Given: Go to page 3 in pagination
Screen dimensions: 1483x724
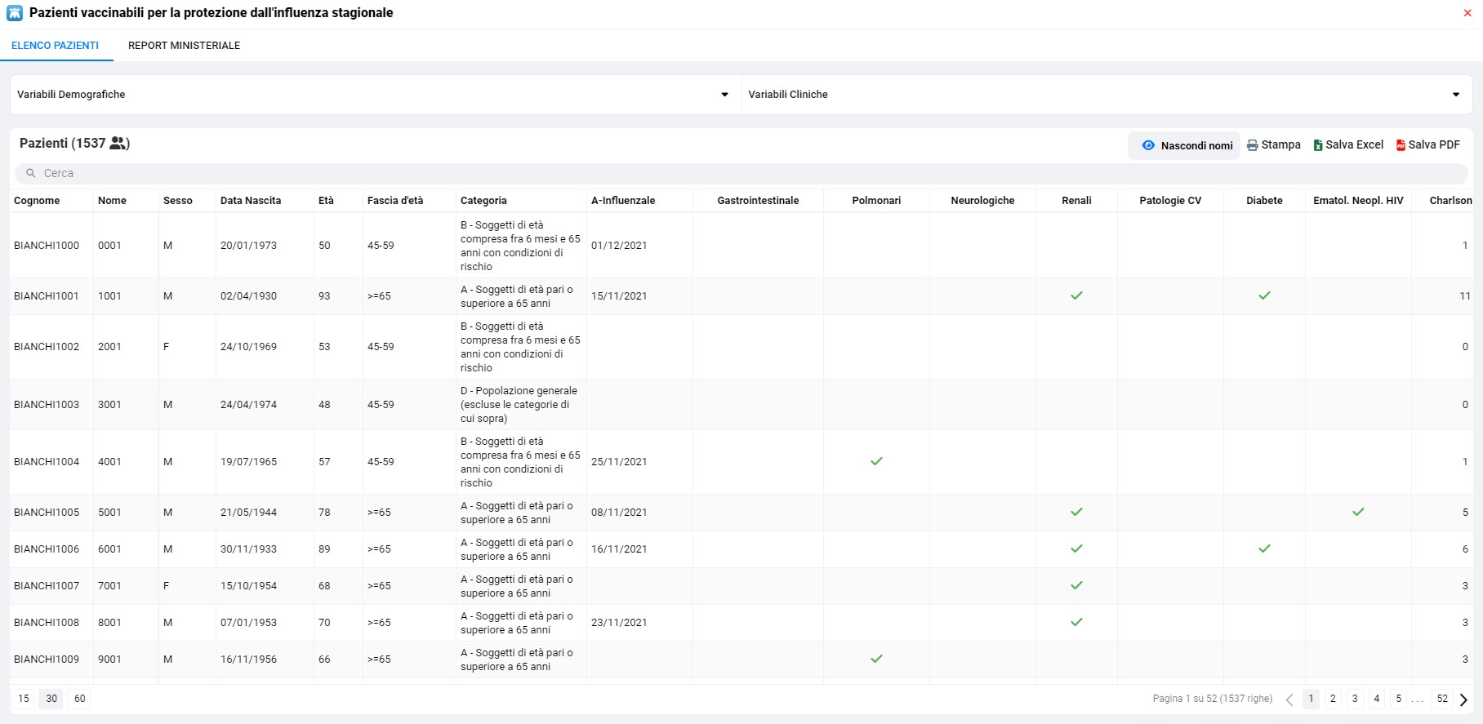Looking at the screenshot, I should tap(1355, 699).
